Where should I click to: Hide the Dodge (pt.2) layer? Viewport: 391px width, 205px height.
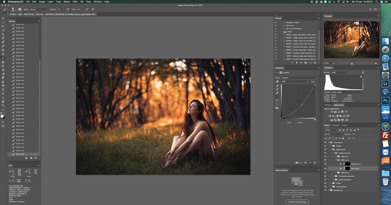click(325, 164)
